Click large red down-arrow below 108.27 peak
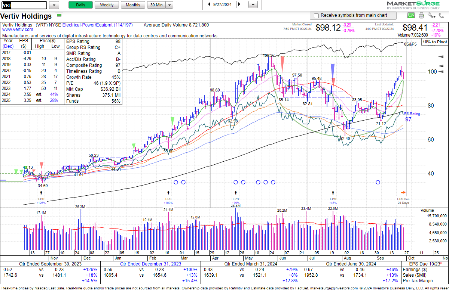Image resolution: width=449 pixels, height=292 pixels. click(x=283, y=64)
